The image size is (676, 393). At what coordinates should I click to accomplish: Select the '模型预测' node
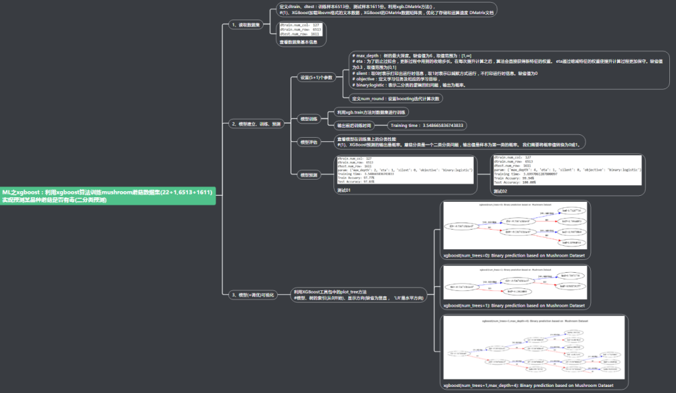[x=309, y=175]
